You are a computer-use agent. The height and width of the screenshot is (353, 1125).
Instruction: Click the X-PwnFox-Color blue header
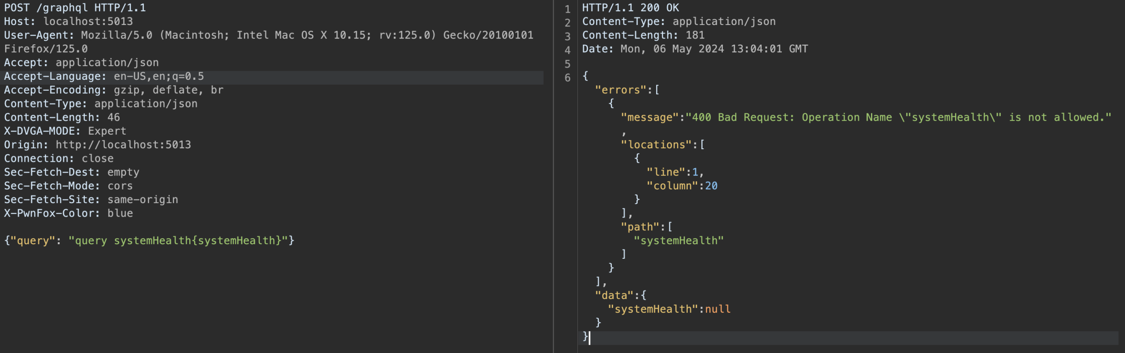pyautogui.click(x=68, y=213)
